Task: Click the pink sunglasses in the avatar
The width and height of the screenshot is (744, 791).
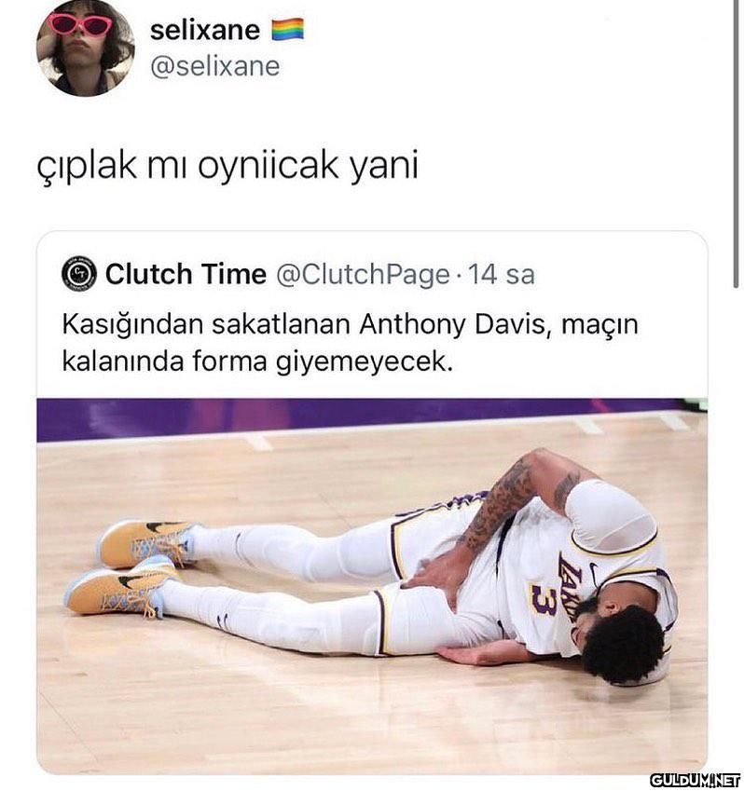Action: coord(81,23)
